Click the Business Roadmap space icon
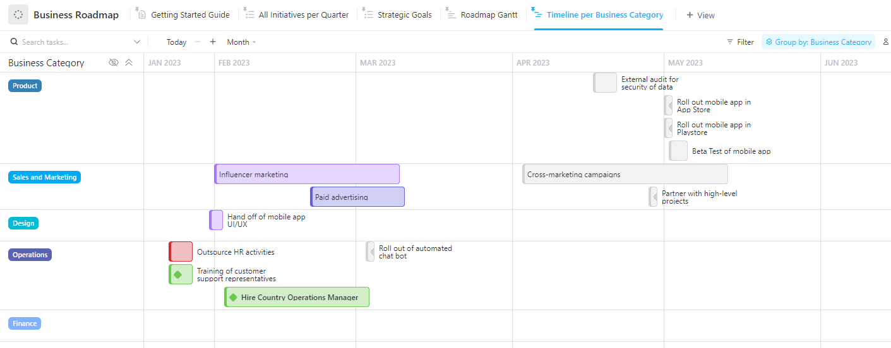The height and width of the screenshot is (348, 891). click(x=18, y=14)
